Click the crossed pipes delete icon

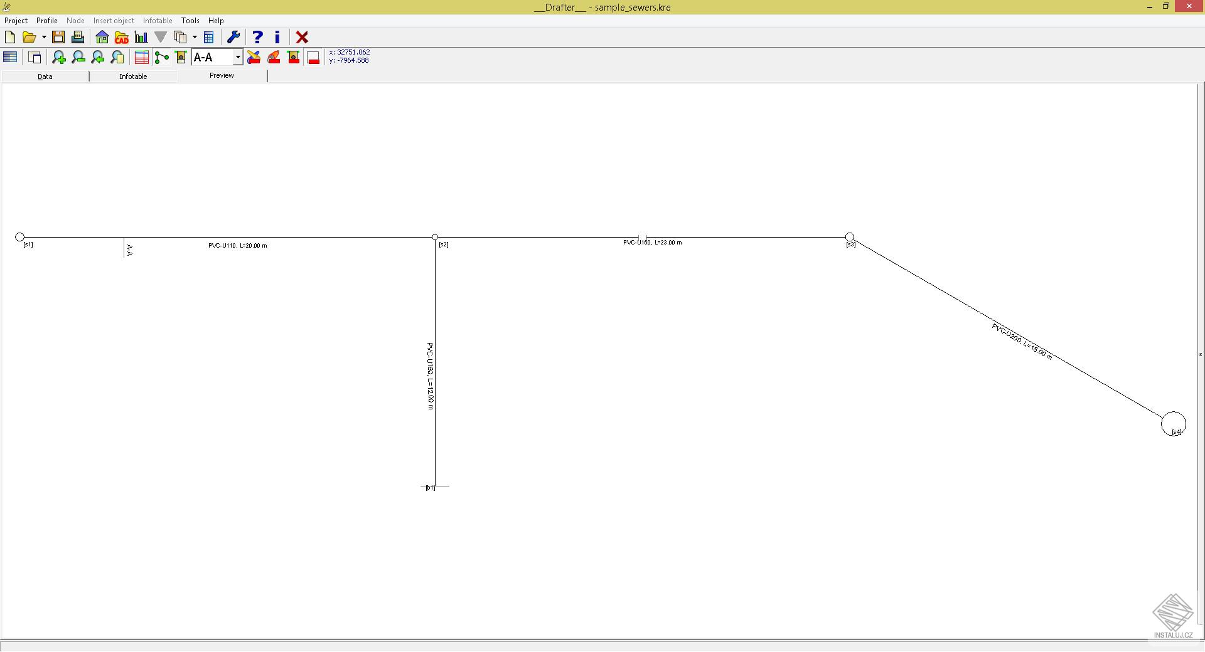pyautogui.click(x=254, y=57)
